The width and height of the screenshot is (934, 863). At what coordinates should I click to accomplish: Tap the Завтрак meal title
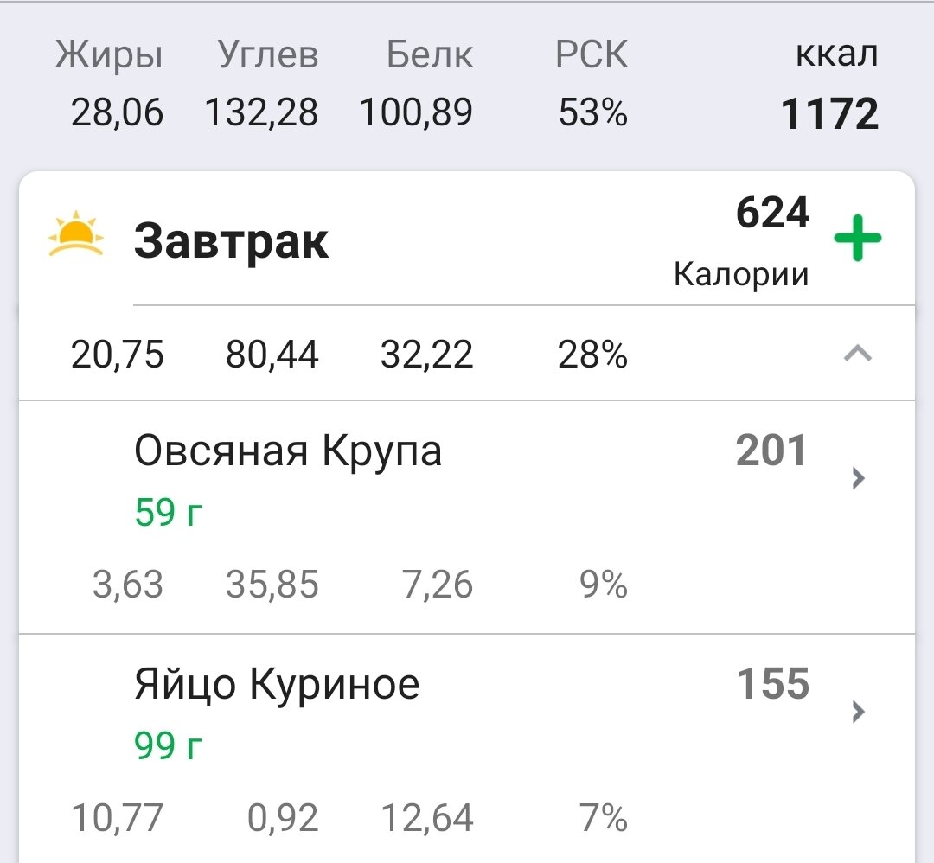(232, 242)
